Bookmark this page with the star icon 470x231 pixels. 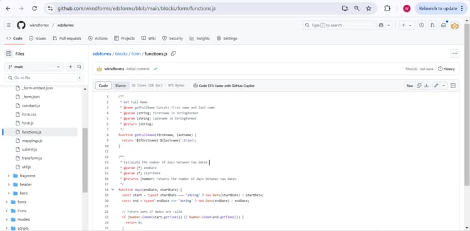[x=368, y=9]
